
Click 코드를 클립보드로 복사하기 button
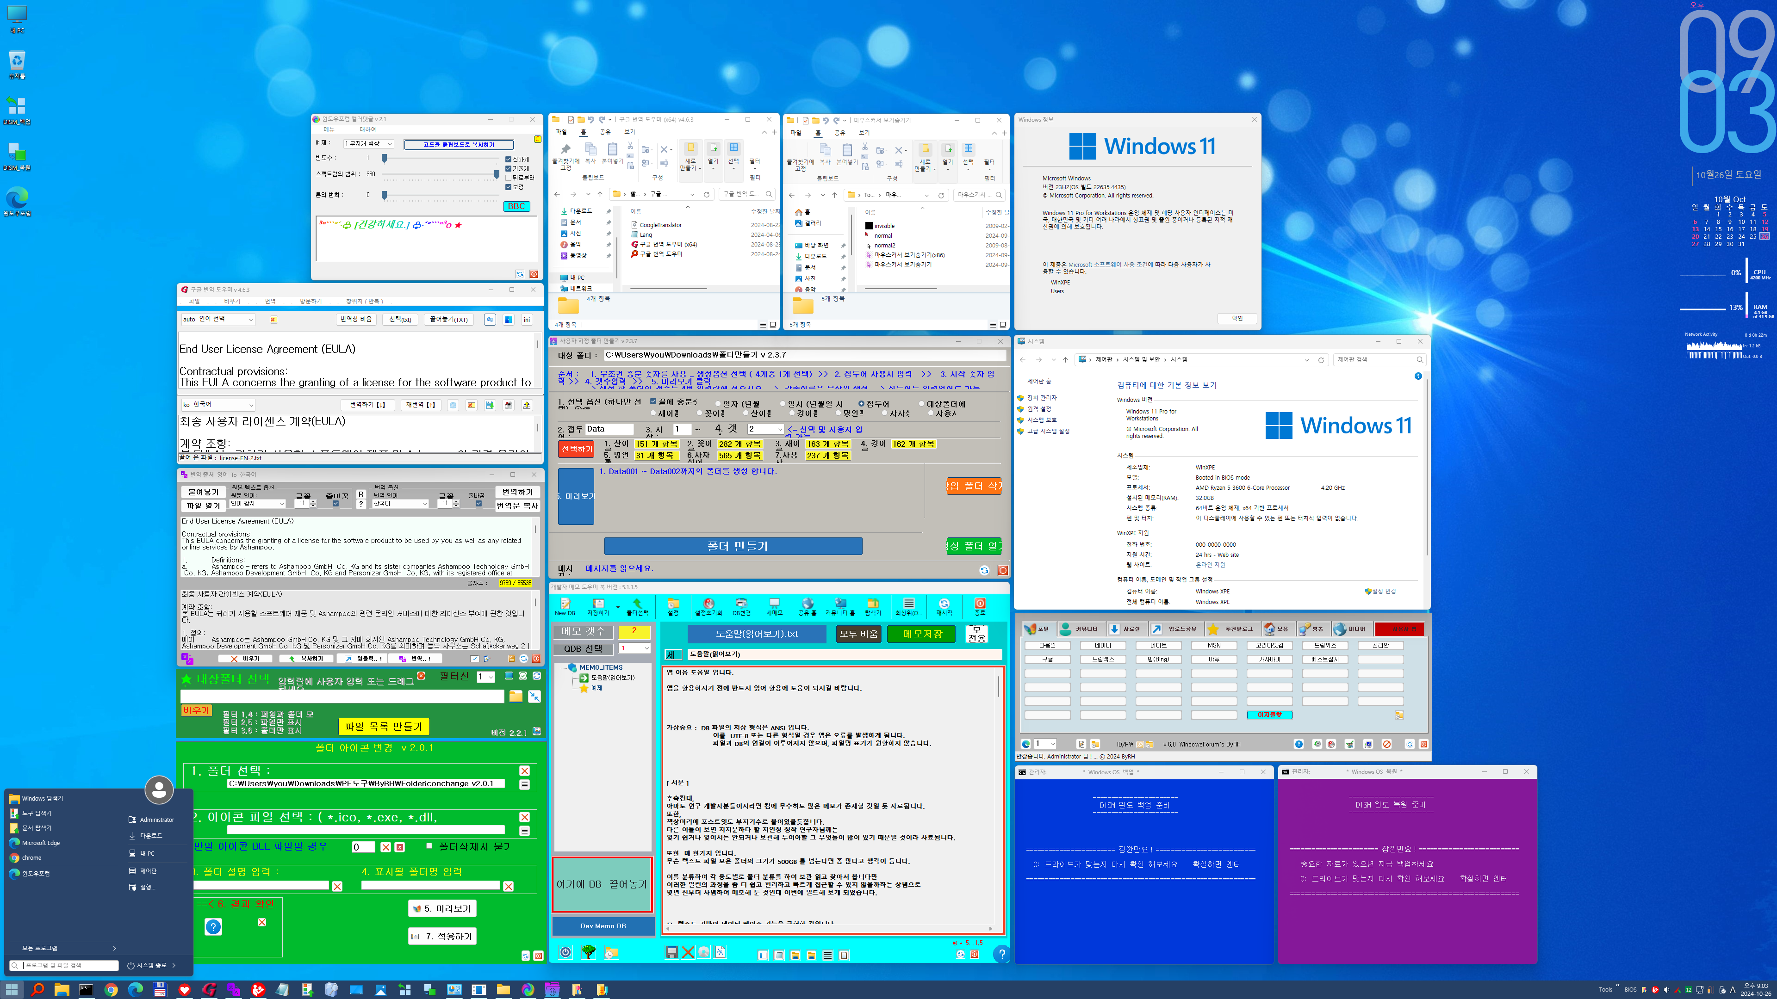(459, 145)
